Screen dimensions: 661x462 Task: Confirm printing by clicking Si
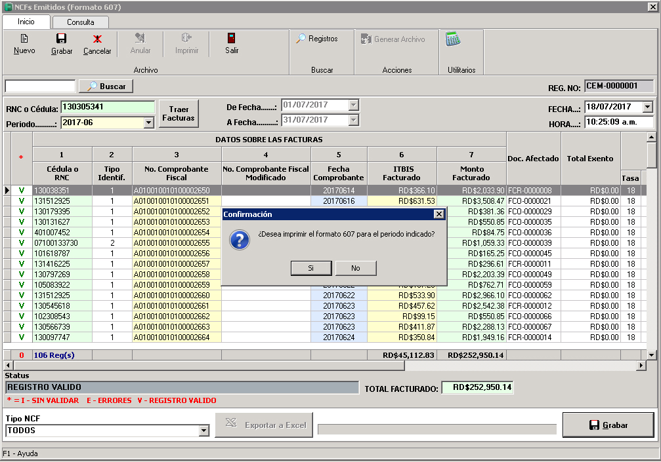tap(311, 268)
